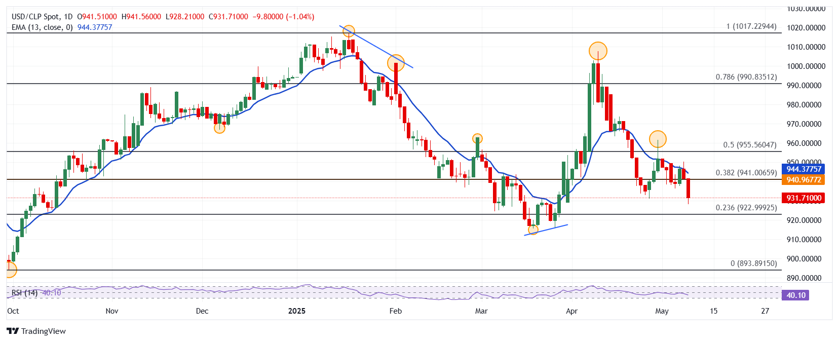Click the orange 940.96772 price axis tag
The width and height of the screenshot is (839, 342).
(804, 179)
